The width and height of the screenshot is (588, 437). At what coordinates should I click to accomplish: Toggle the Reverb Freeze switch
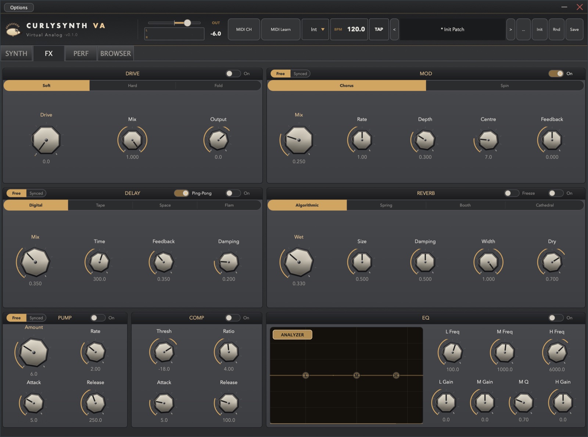[x=512, y=193]
